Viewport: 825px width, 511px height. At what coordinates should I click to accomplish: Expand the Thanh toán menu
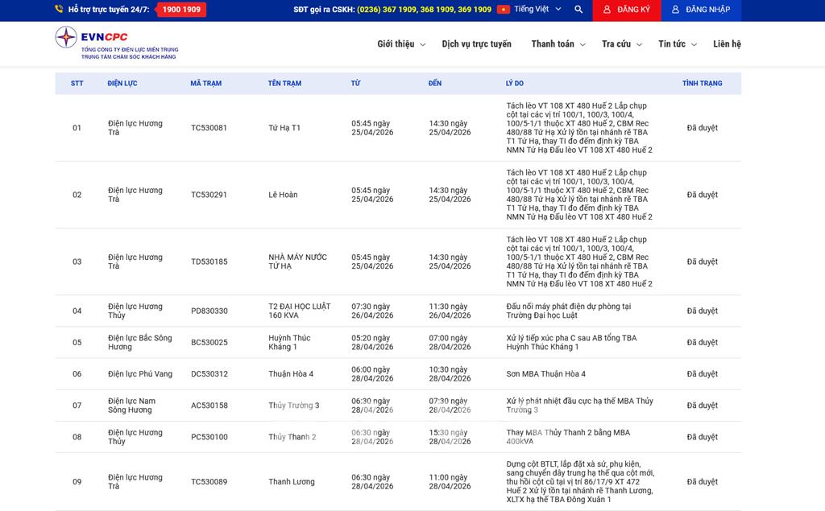pos(558,44)
